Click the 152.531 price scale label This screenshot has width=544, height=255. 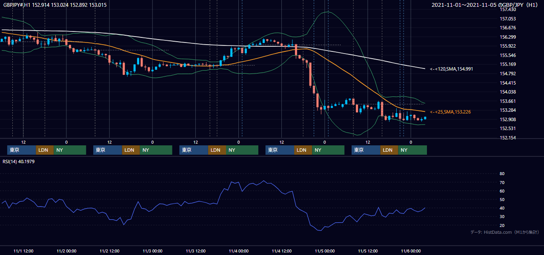507,128
